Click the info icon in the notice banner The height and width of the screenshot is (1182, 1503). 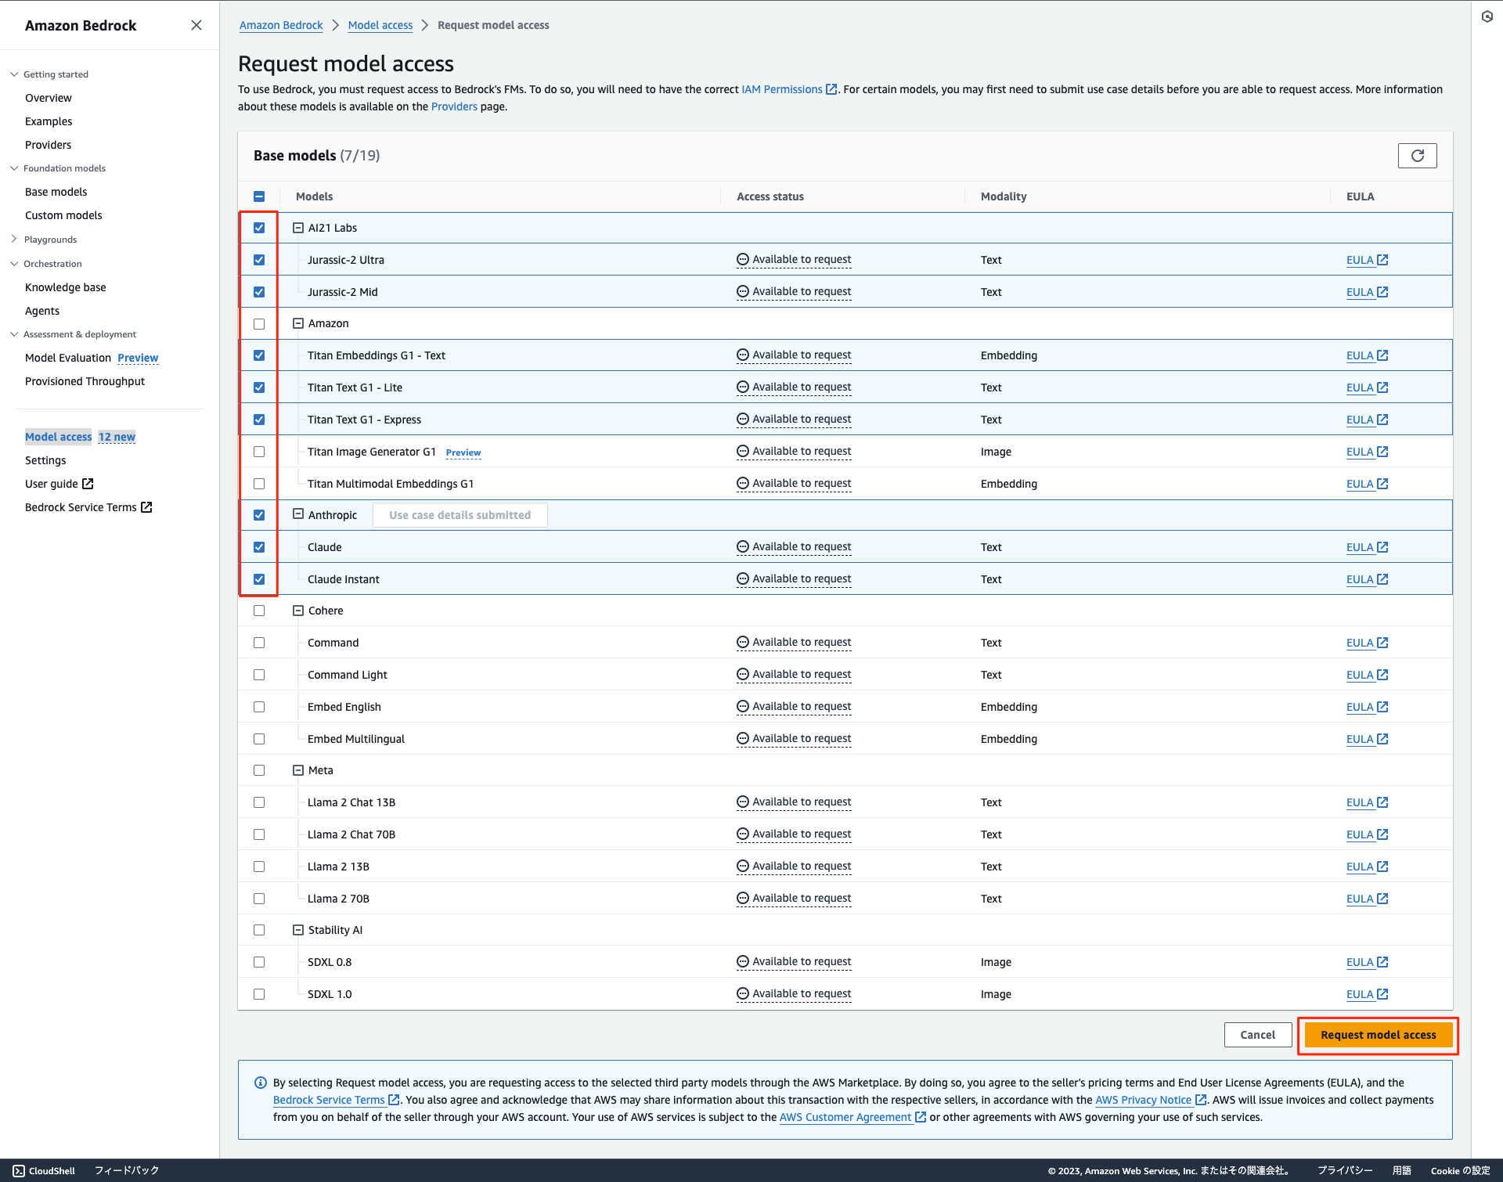click(x=261, y=1083)
